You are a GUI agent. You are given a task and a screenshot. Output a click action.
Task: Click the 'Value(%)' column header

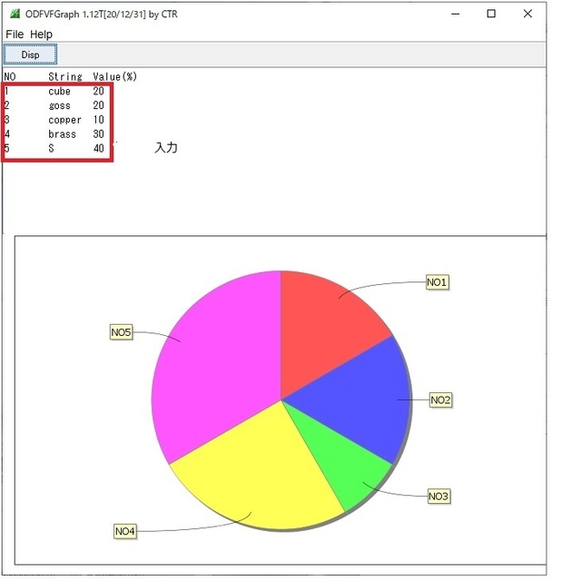(x=115, y=76)
